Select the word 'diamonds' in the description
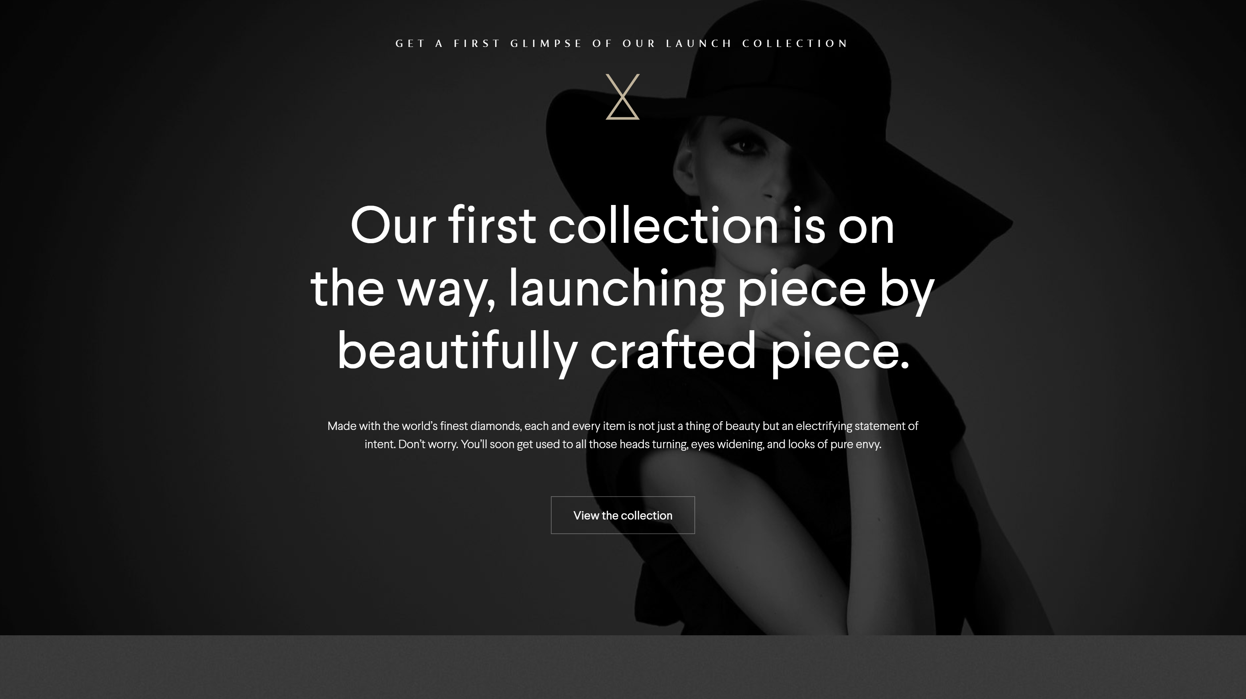 (496, 426)
